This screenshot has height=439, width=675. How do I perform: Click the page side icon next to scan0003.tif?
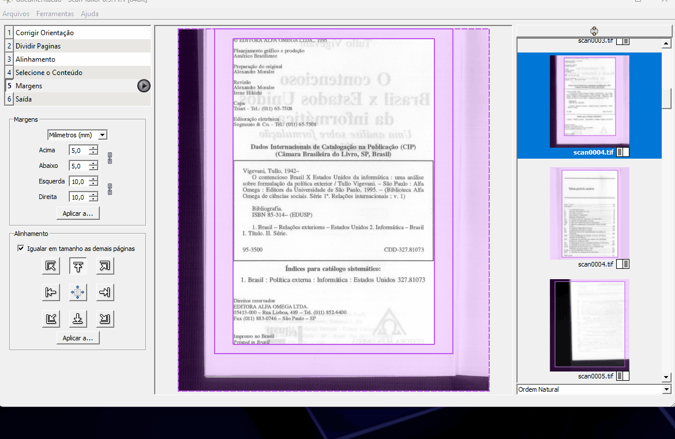coord(623,41)
